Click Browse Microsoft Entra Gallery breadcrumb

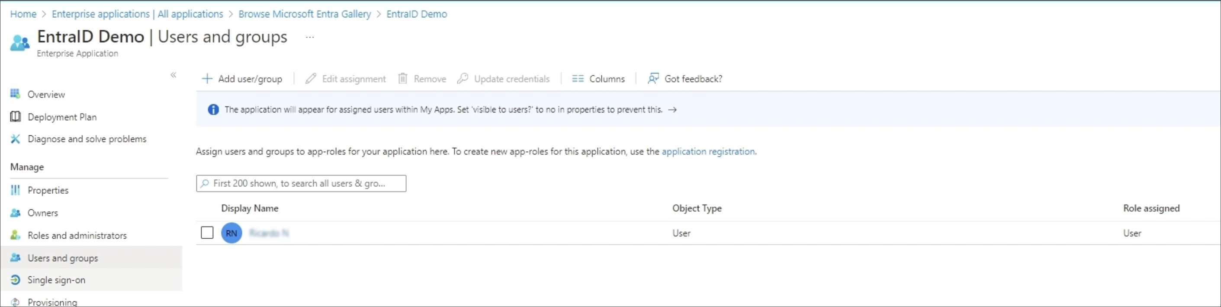click(x=304, y=14)
